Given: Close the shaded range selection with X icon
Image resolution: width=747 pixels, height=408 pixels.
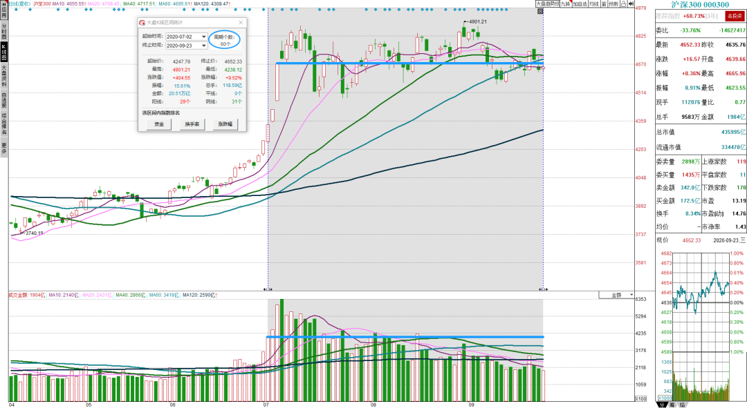Looking at the screenshot, I should tap(540, 11).
